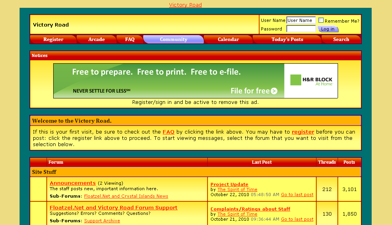The height and width of the screenshot is (225, 392).
Task: Follow the register link in welcome message
Action: coord(303,132)
